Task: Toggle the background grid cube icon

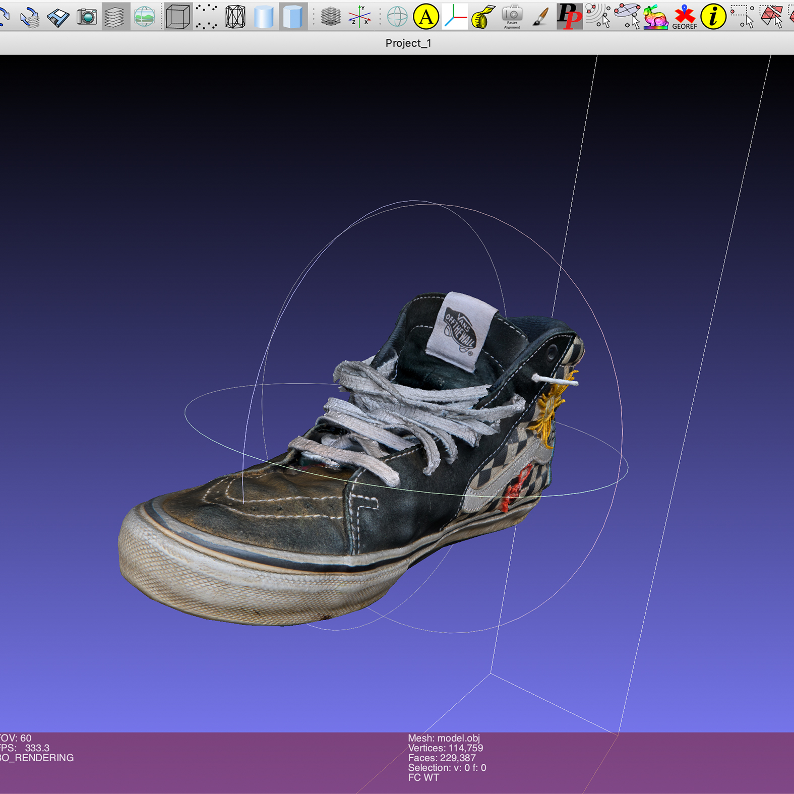Action: pyautogui.click(x=331, y=17)
